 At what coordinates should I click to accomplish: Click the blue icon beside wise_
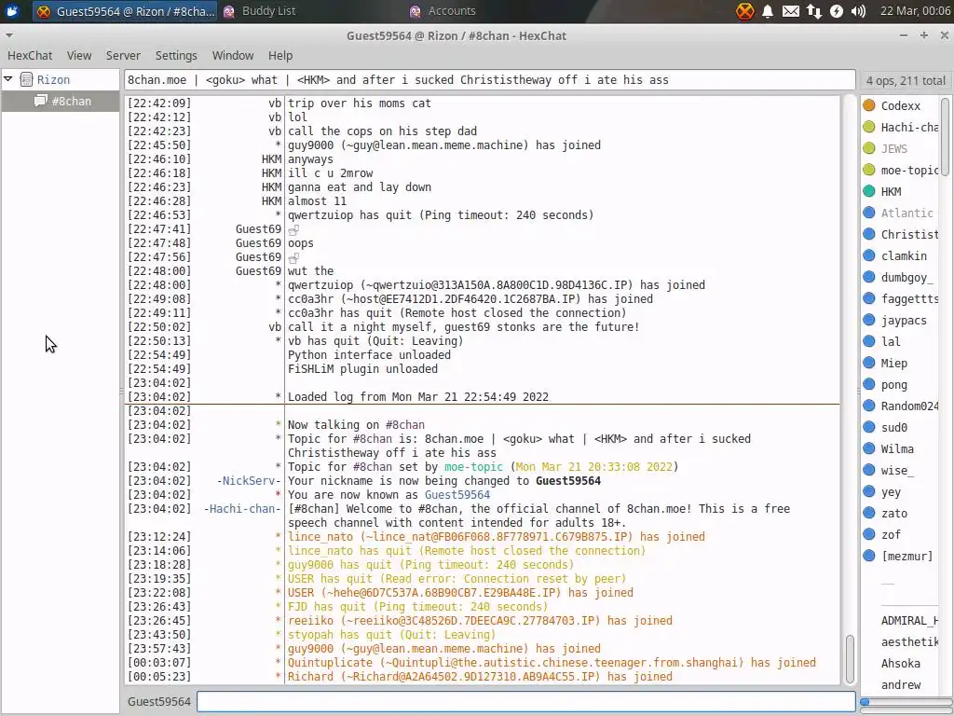click(869, 470)
